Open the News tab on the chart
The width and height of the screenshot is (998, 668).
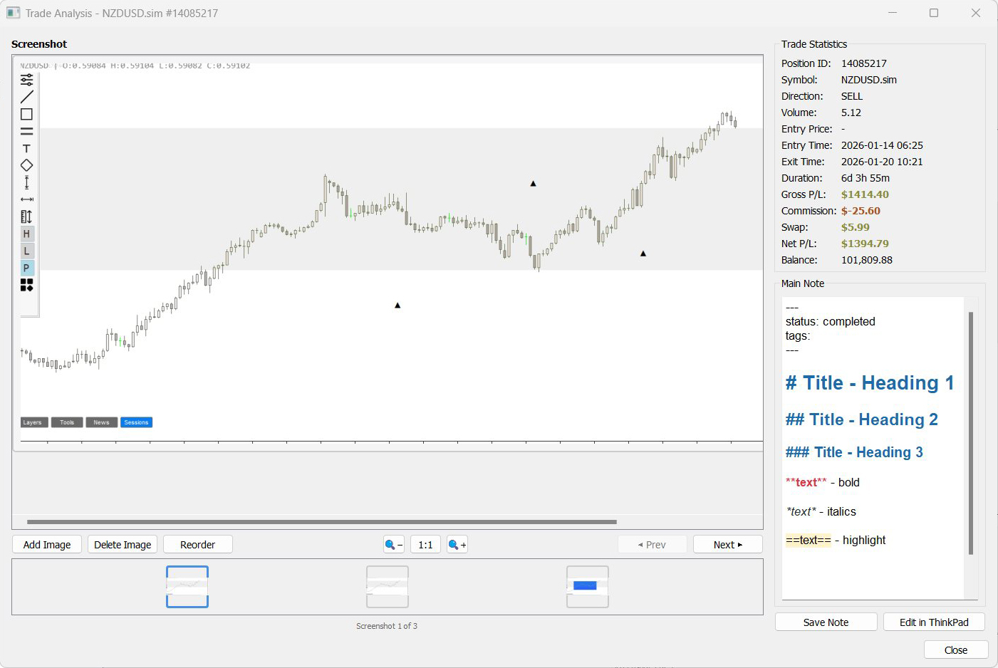point(101,422)
